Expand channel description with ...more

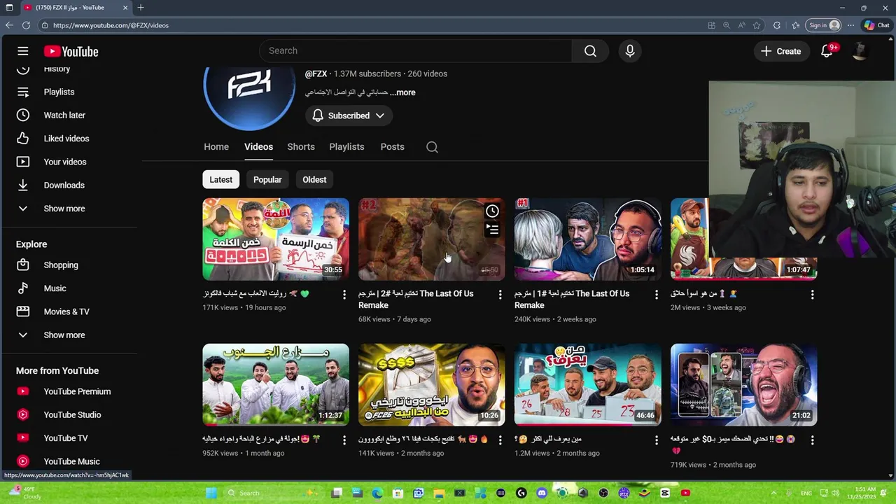pyautogui.click(x=402, y=92)
